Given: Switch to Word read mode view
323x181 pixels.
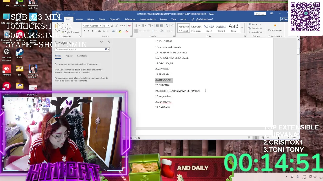Looking at the screenshot, I should (249, 138).
